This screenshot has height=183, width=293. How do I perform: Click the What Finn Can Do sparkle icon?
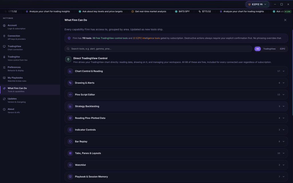pyautogui.click(x=4, y=88)
